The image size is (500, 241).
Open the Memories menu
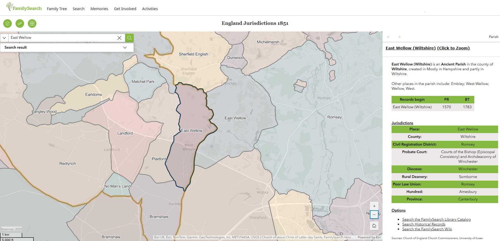click(x=99, y=9)
